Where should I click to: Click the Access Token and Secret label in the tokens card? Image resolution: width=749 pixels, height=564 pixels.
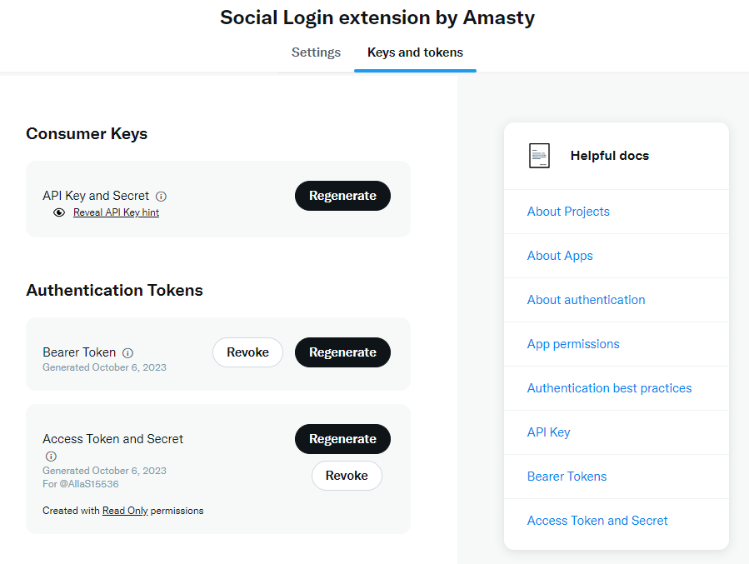pos(112,439)
